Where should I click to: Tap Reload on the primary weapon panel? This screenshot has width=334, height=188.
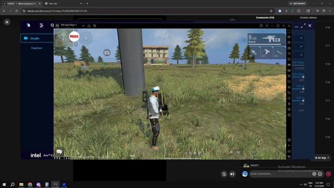[x=252, y=42]
